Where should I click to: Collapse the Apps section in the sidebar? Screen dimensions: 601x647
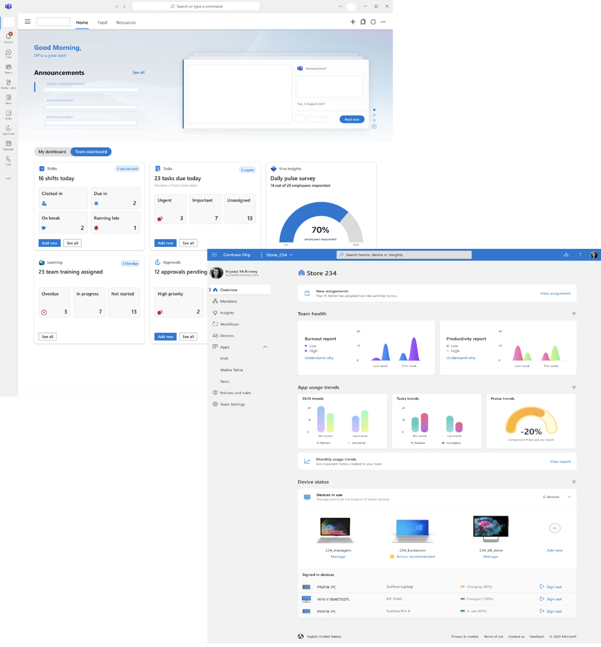click(265, 347)
